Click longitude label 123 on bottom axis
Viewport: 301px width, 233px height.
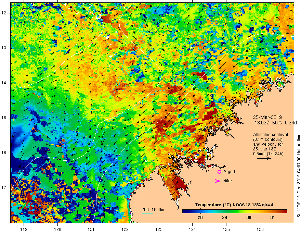(159, 229)
